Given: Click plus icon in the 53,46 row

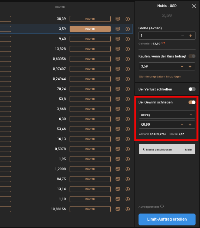Looking at the screenshot, I should [x=127, y=129].
